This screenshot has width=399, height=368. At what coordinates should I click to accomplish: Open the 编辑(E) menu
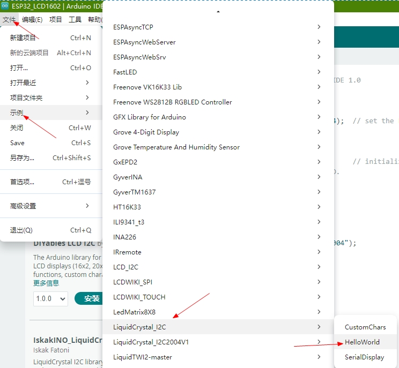point(32,20)
